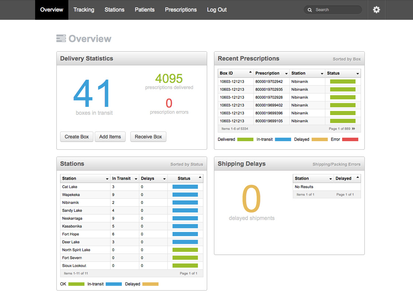
Task: Click the Receive Box button
Action: pos(148,137)
